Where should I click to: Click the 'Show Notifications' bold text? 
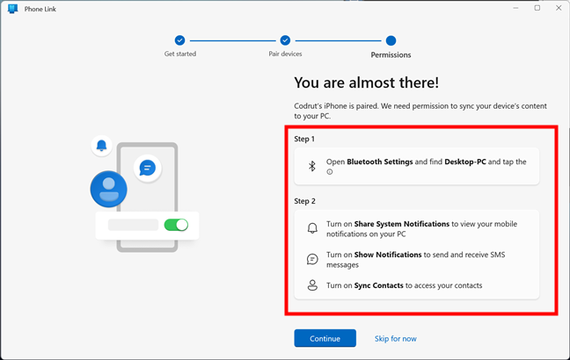[x=388, y=255]
